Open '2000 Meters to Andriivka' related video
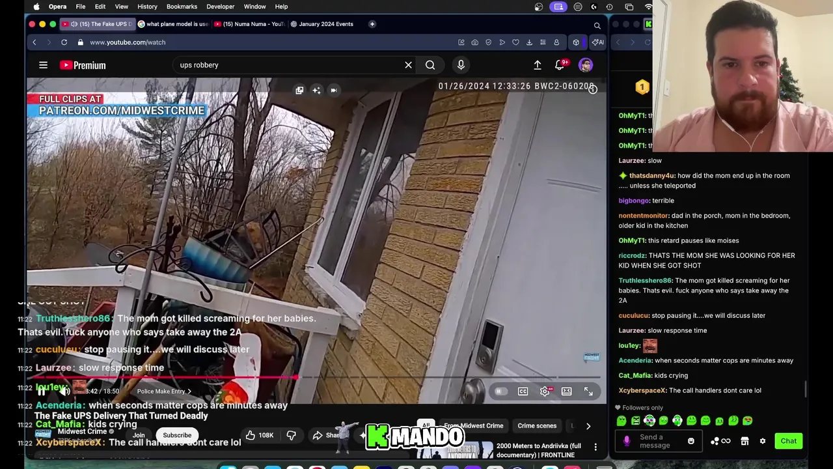This screenshot has width=833, height=469. (538, 450)
